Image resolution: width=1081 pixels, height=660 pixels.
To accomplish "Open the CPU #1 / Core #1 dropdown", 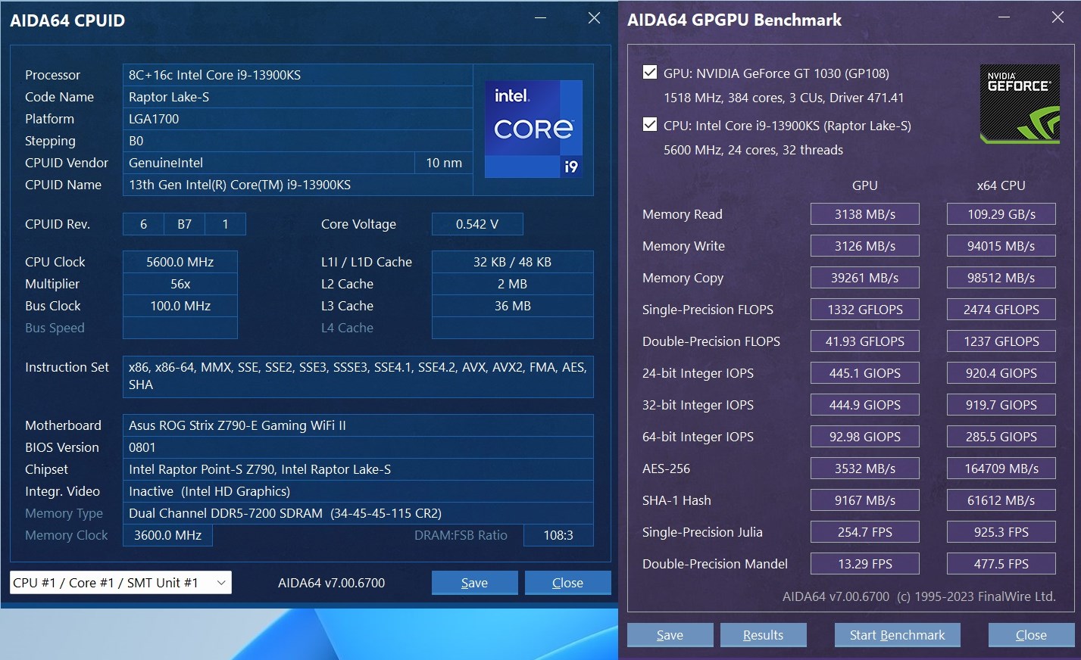I will 120,583.
